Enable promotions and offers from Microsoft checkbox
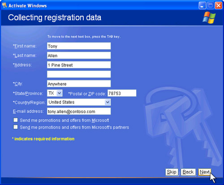This screenshot has width=224, height=185. [16, 120]
